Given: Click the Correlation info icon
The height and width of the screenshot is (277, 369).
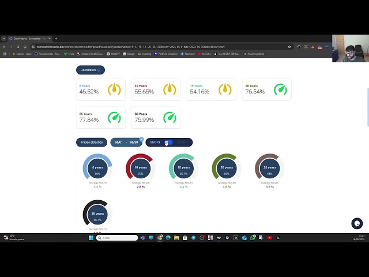Looking at the screenshot, I should [x=99, y=70].
